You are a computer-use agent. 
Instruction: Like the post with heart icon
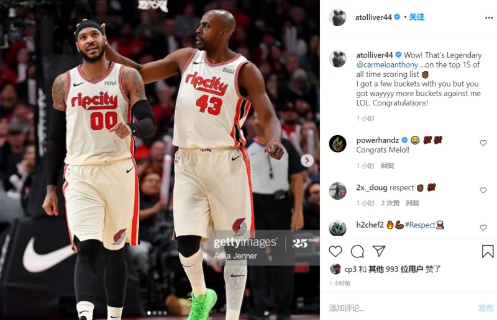(335, 251)
